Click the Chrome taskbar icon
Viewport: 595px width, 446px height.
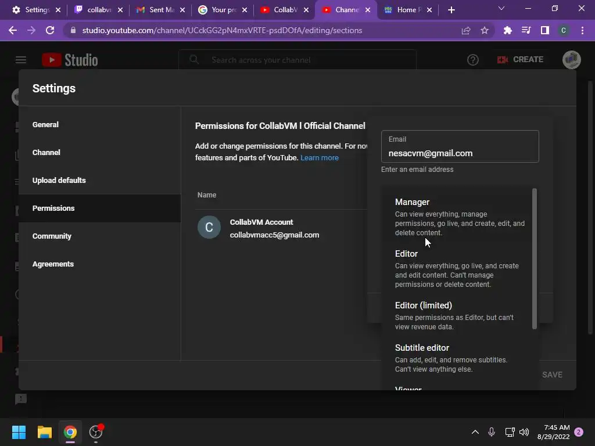(x=70, y=432)
